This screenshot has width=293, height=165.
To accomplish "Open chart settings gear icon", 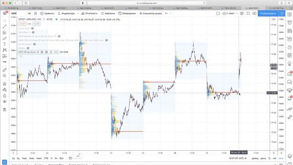I will [x=242, y=13].
